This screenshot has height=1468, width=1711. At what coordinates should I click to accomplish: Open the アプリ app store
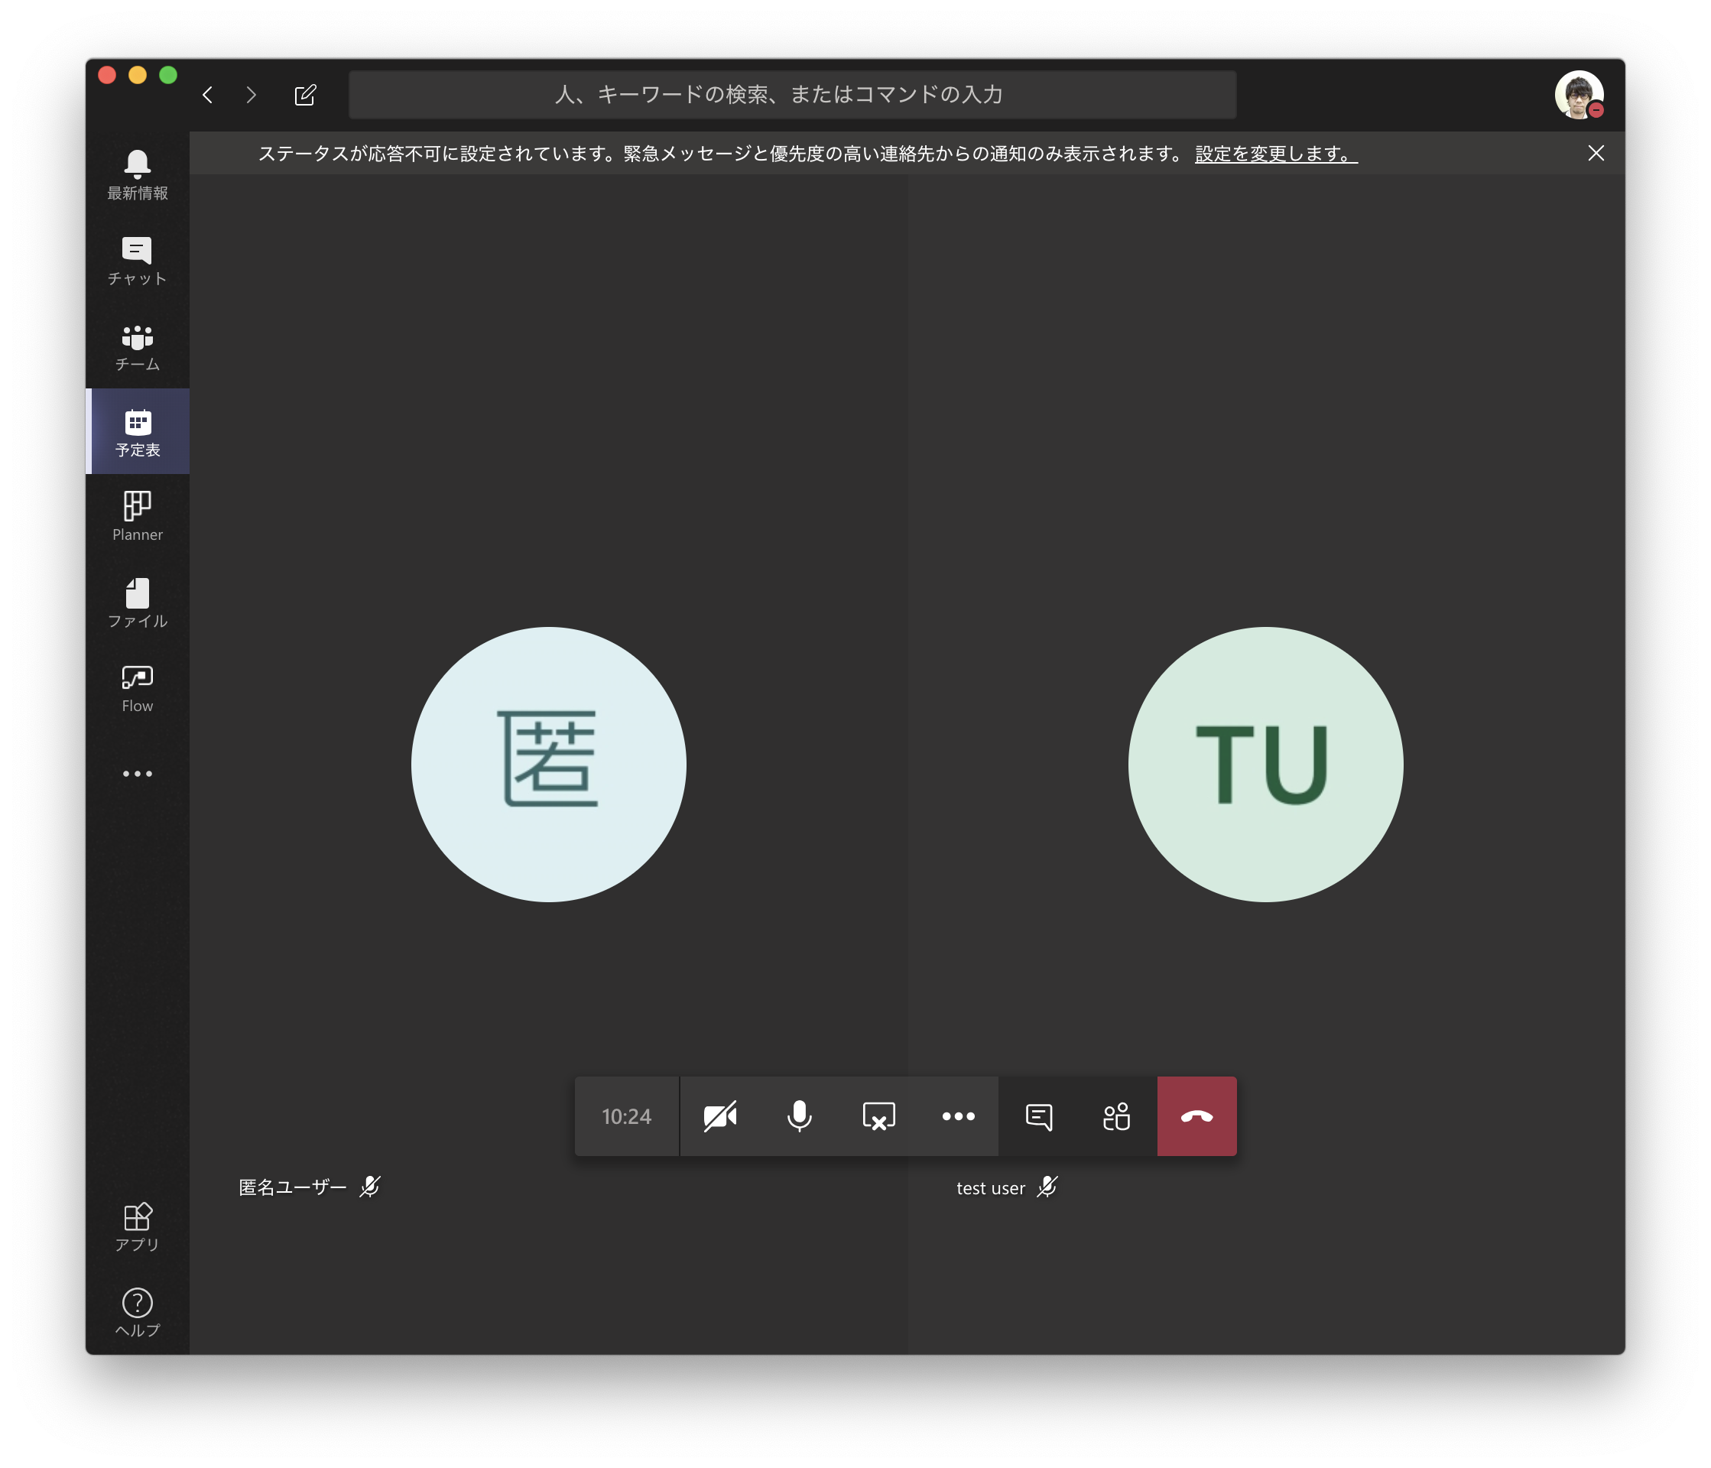click(137, 1227)
